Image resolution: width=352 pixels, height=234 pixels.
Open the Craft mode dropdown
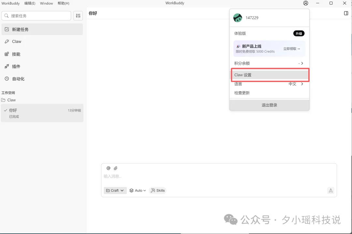coord(115,190)
